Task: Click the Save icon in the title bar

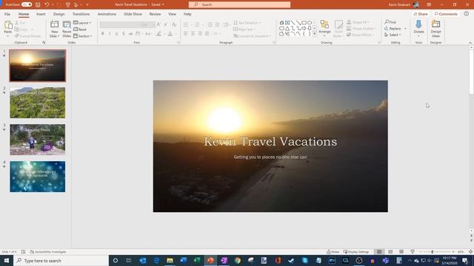Action: (x=38, y=4)
